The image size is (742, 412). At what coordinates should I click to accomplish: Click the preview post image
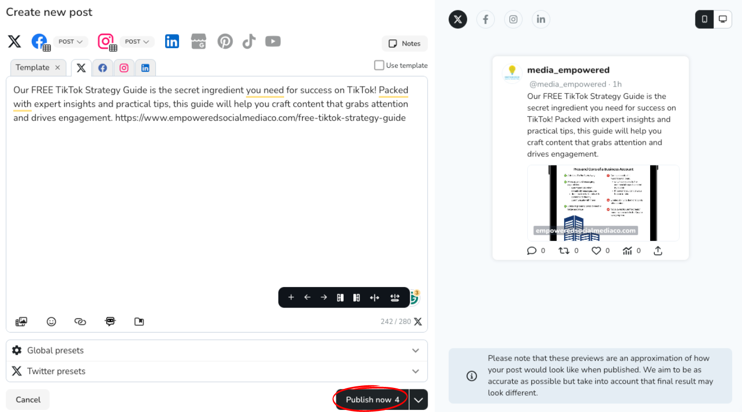click(603, 203)
